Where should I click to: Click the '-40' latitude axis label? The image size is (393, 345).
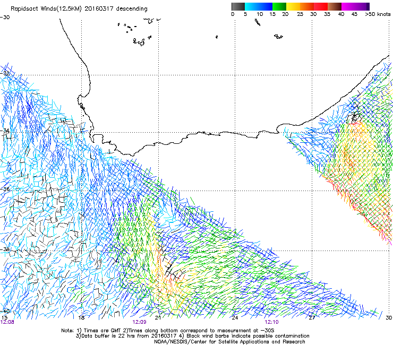pos(5,311)
